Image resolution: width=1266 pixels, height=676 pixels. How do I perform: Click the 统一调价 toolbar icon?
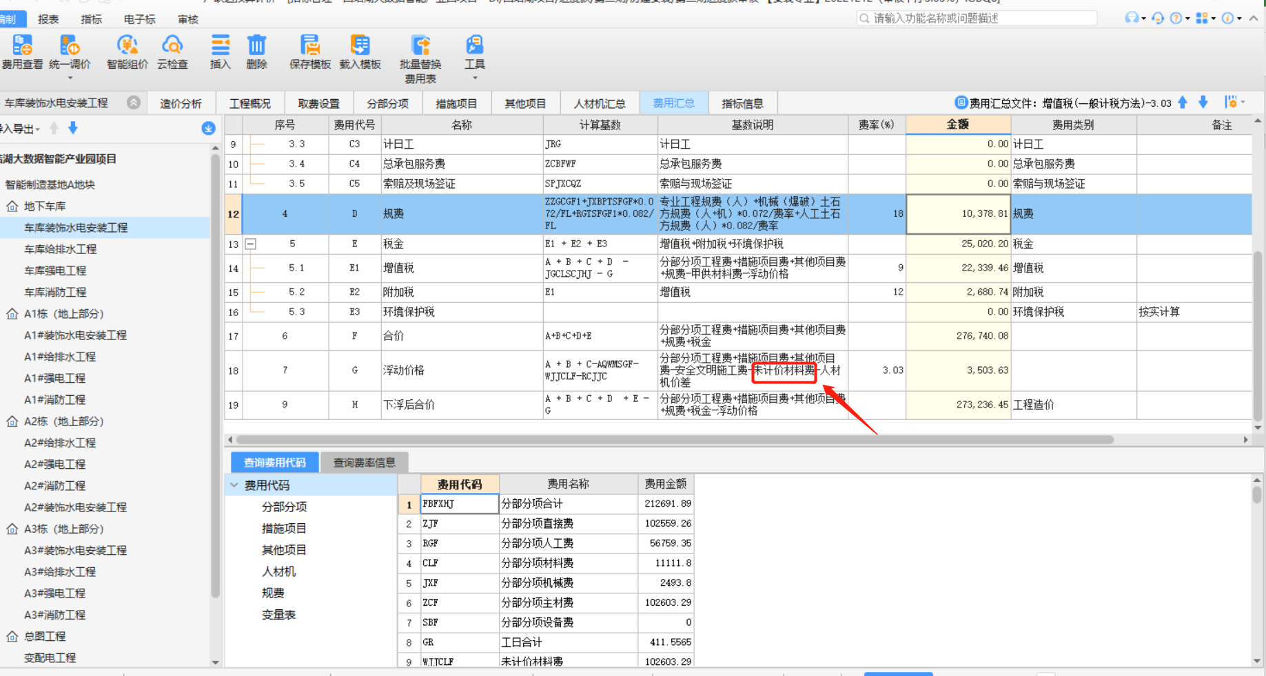(x=70, y=45)
